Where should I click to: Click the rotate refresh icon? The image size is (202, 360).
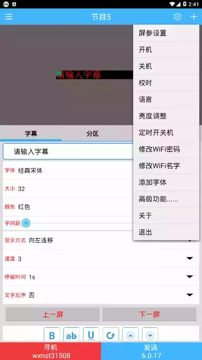tap(111, 335)
